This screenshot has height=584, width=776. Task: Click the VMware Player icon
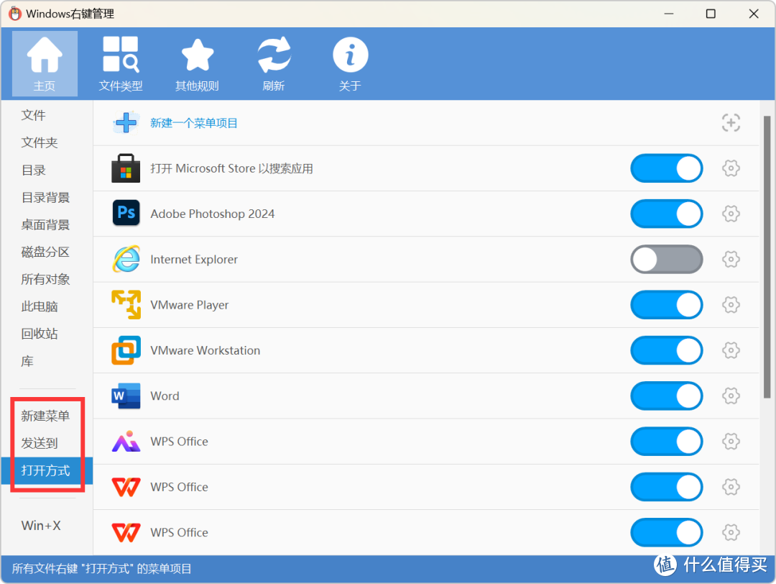point(126,305)
